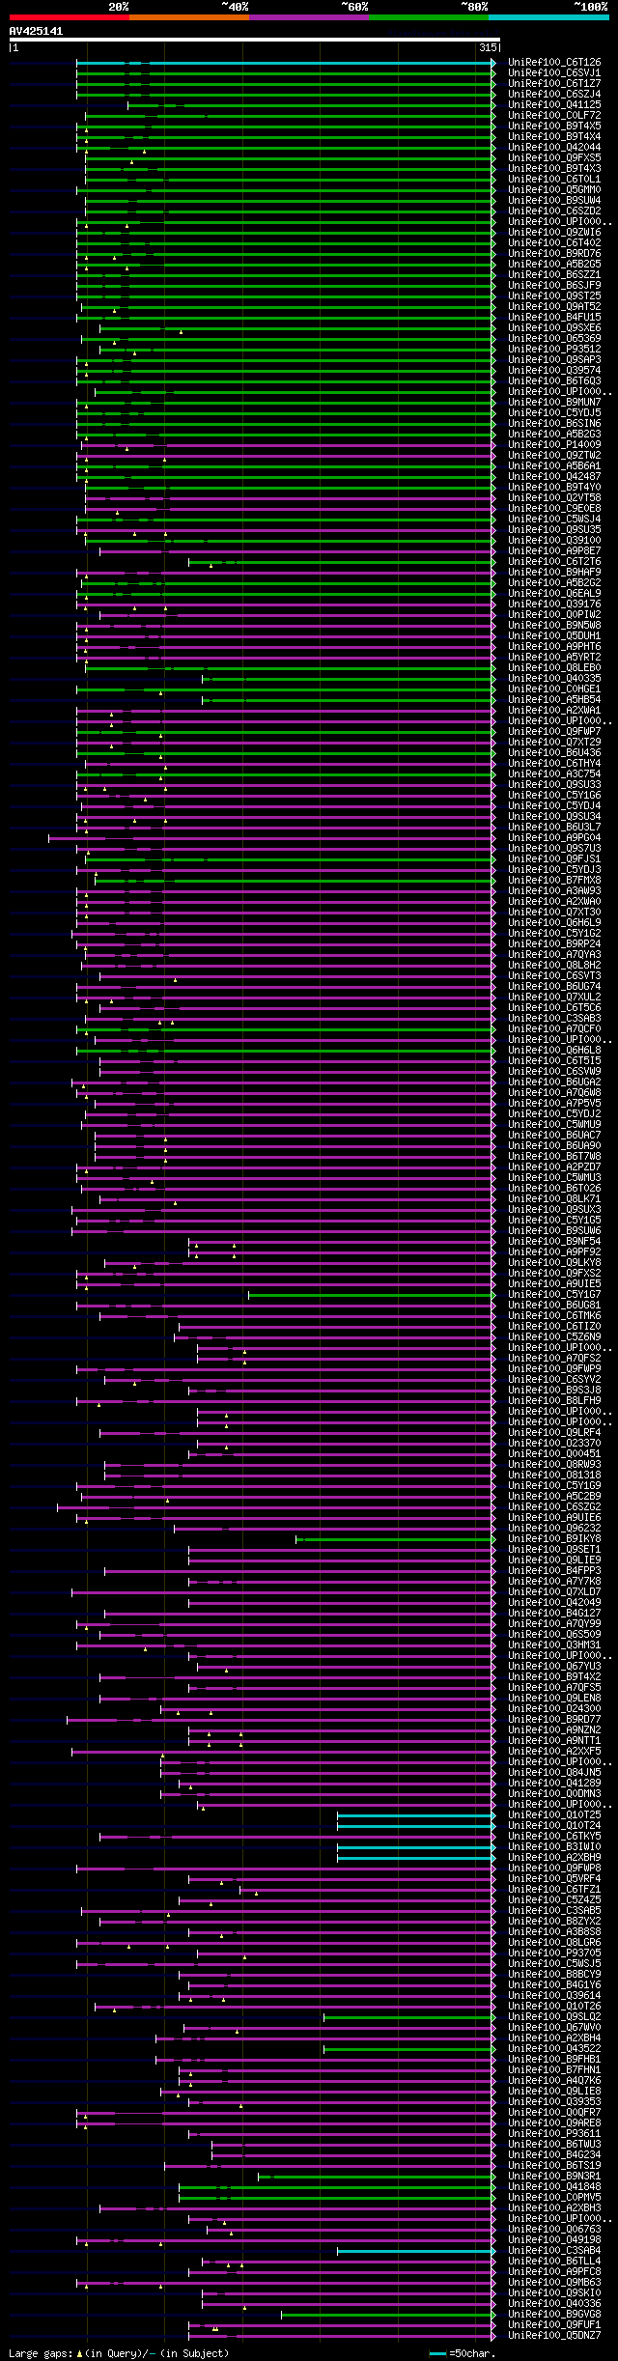Select hit label UniRef100_B9T4X5
This screenshot has height=2361, width=618.
(554, 126)
